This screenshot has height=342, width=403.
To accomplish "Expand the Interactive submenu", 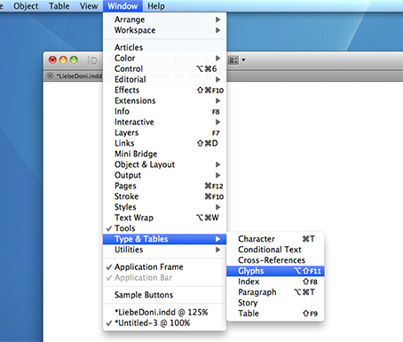I will point(164,122).
